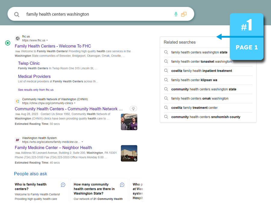
Task: Click the https://www.fhc.us URL text
Action: click(33, 40)
